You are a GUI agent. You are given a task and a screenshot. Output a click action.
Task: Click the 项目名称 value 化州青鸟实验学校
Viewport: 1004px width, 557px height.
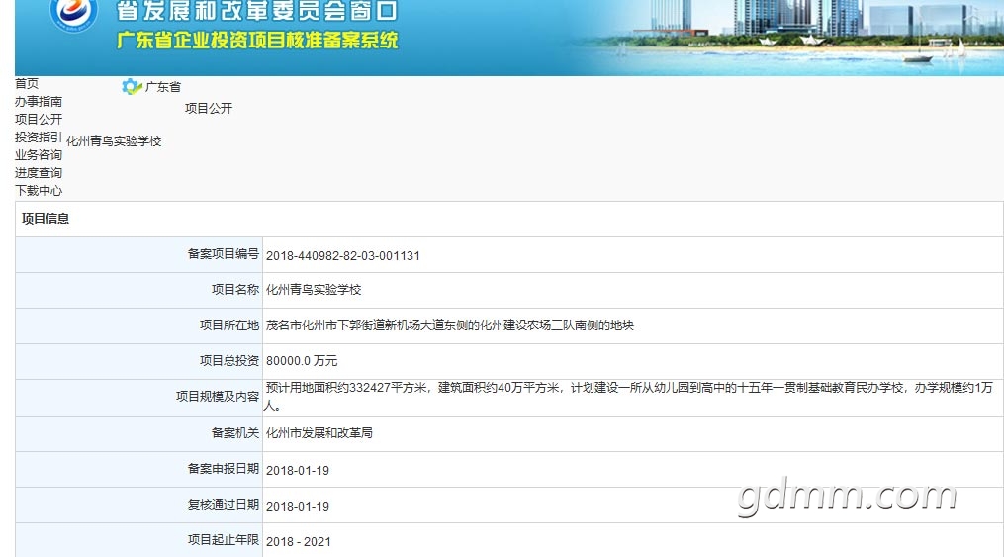click(x=314, y=290)
